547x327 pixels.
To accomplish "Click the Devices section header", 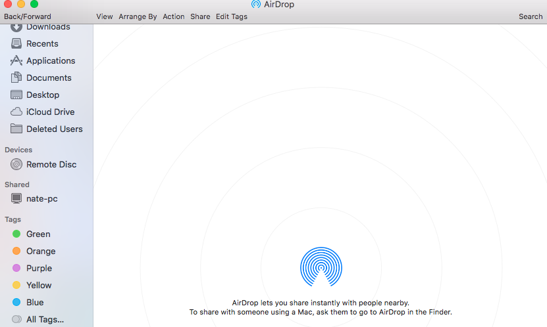I will pos(18,150).
